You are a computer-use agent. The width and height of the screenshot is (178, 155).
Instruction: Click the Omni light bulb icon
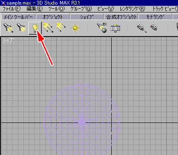35,28
